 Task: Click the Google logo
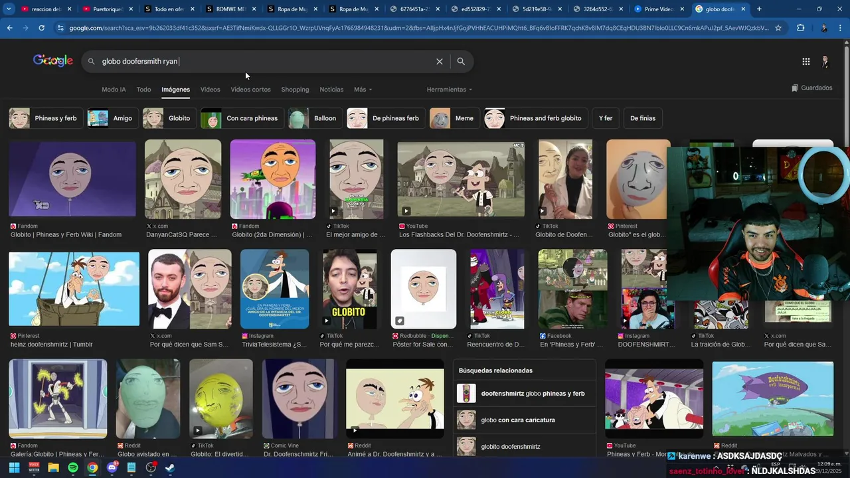click(53, 60)
